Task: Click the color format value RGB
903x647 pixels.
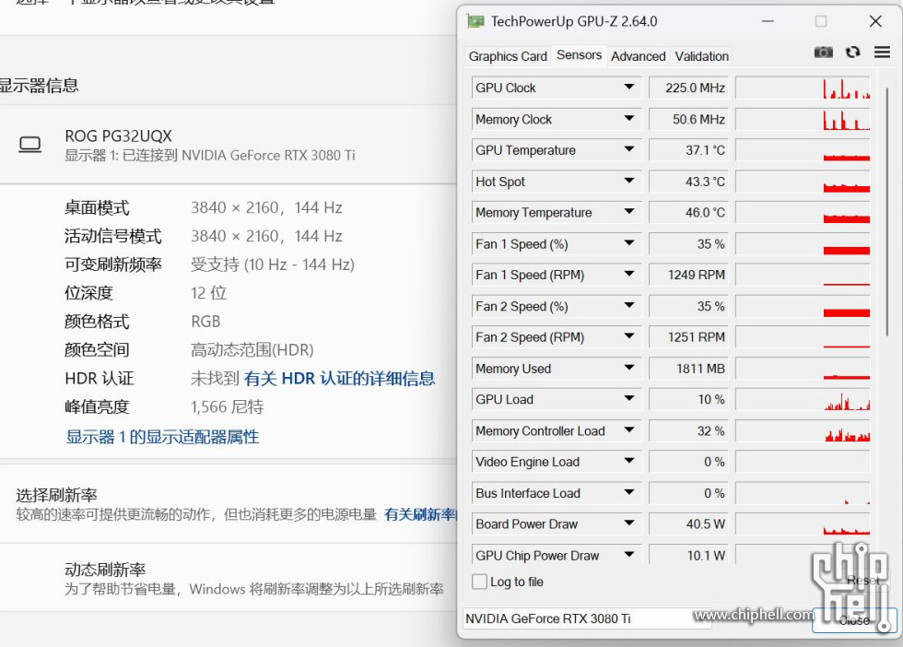Action: click(x=205, y=322)
